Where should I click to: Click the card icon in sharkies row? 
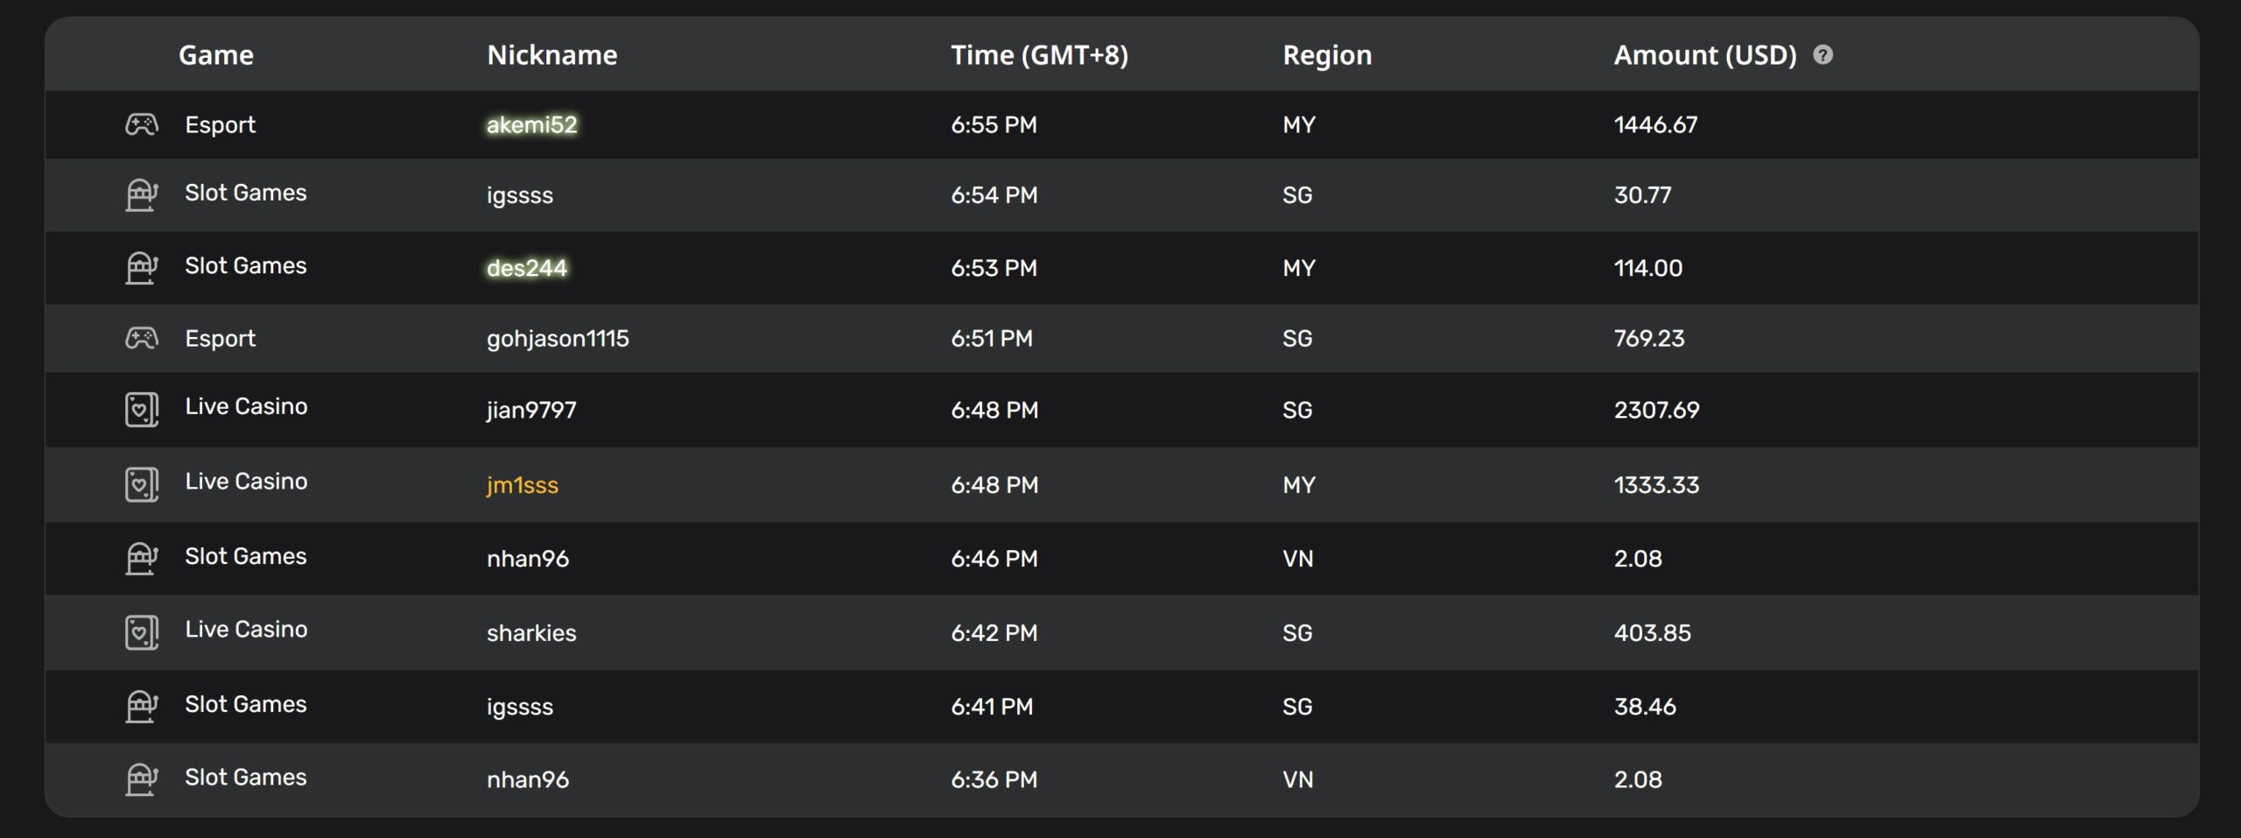coord(141,632)
